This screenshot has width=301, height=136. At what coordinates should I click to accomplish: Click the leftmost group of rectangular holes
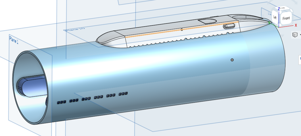[62, 102]
